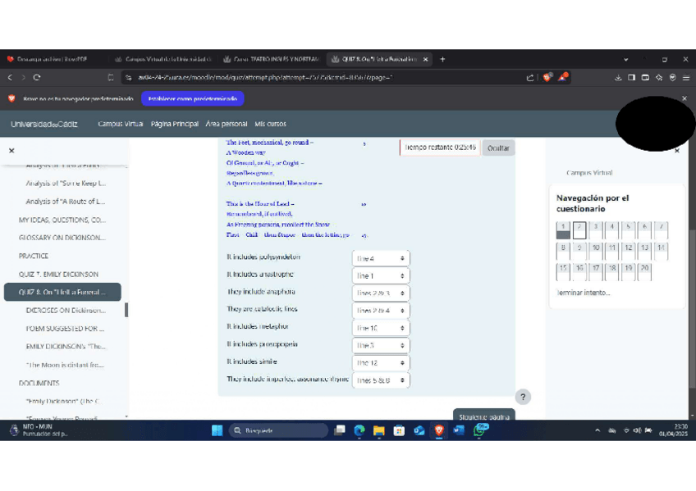Open the simile answer dropdown
The width and height of the screenshot is (696, 491).
coord(380,362)
